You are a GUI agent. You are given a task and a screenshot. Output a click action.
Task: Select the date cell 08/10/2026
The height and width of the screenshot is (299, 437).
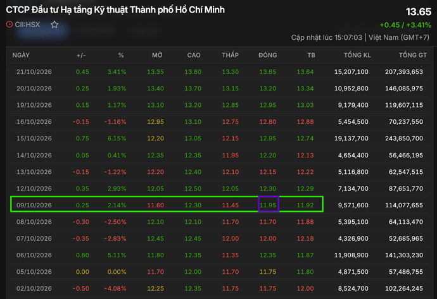34,222
